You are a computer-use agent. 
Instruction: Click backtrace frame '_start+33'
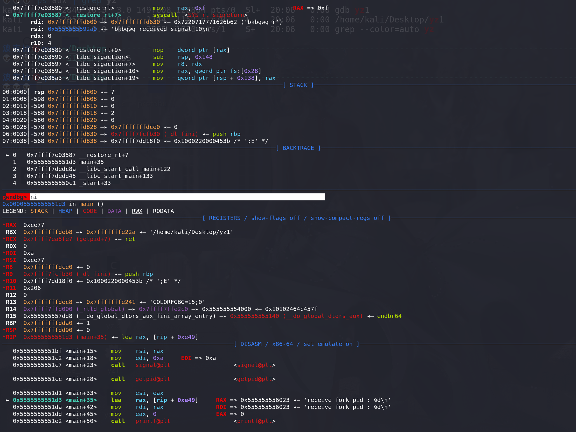point(95,183)
